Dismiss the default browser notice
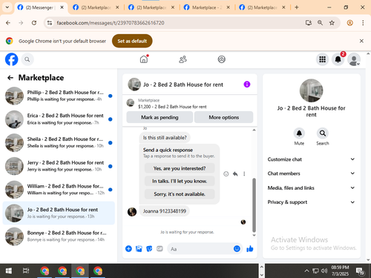Screen dimensions: 371x278 pyautogui.click(x=361, y=41)
